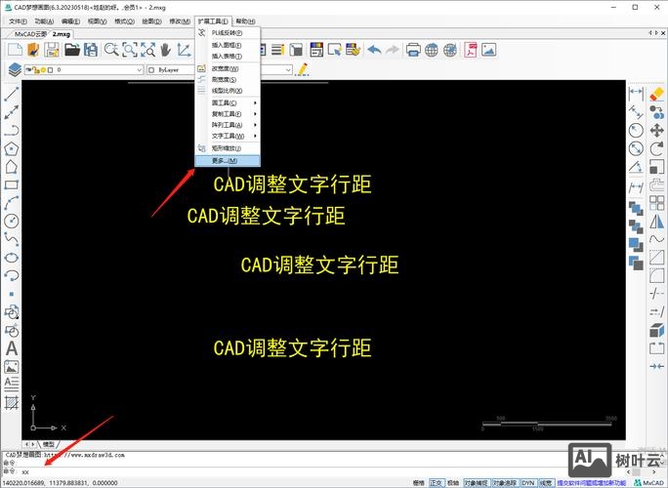The width and height of the screenshot is (668, 488).
Task: Open the Layer manager stack icon
Action: click(x=15, y=69)
